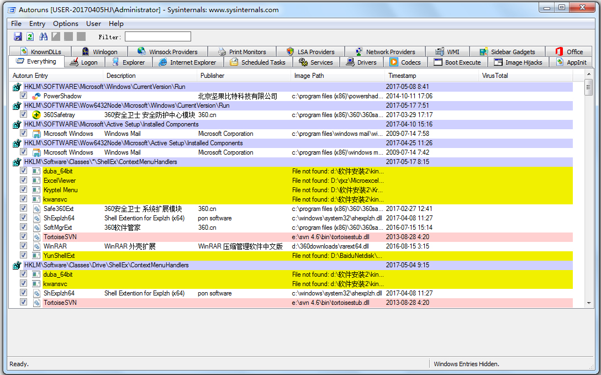
Task: Click Windows Mail icon in x86 row
Action: point(36,152)
